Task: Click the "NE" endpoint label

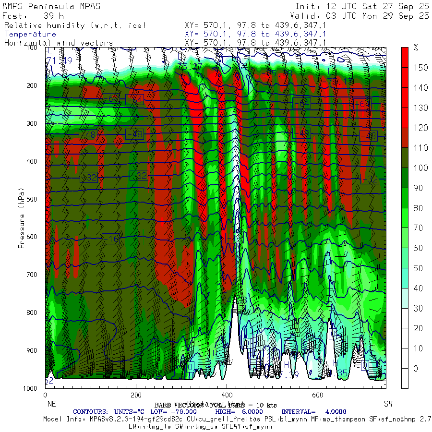Action: point(52,404)
